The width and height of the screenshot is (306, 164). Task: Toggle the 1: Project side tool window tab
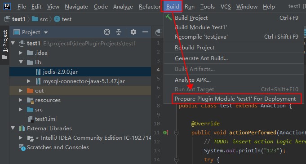[5, 44]
